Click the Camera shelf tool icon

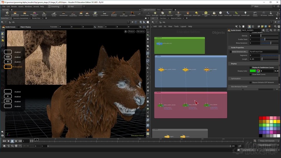pyautogui.click(x=148, y=13)
